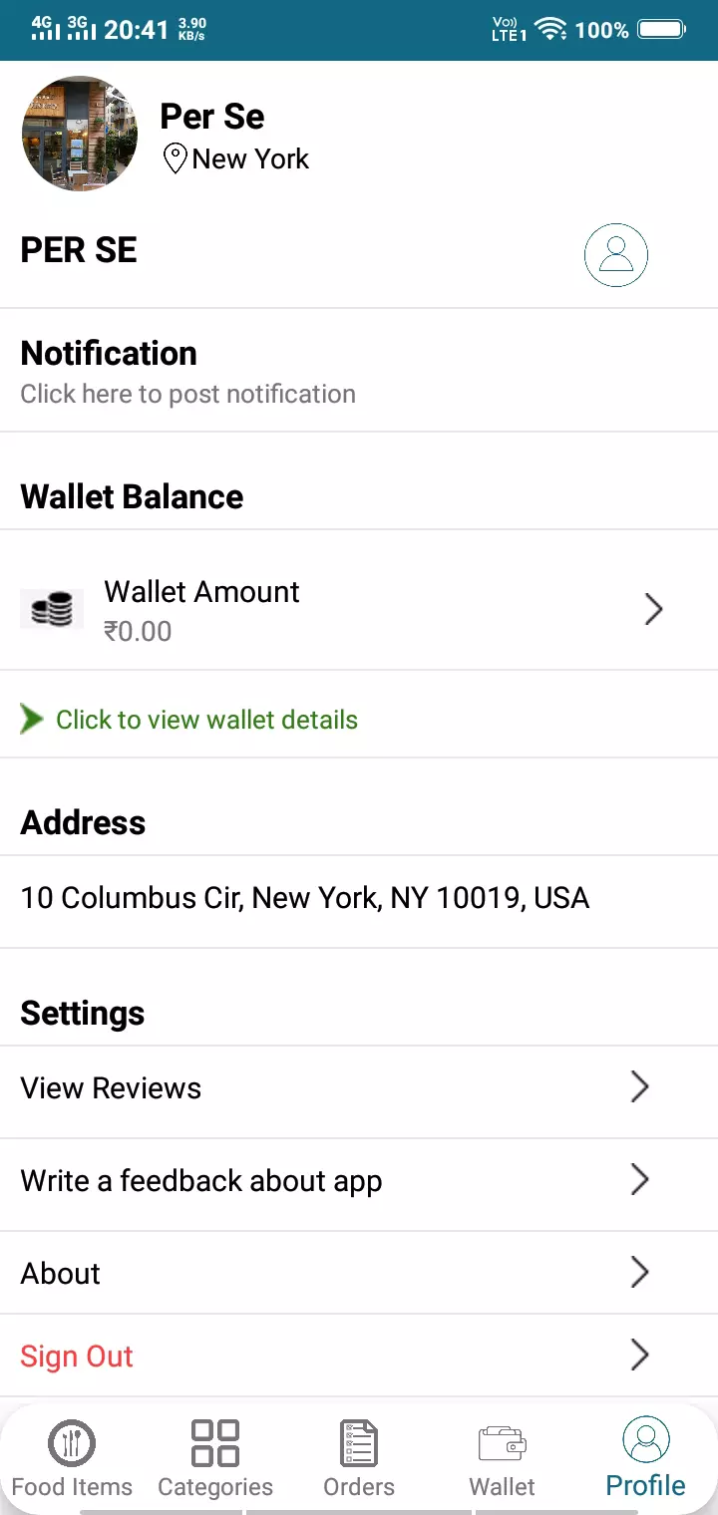Open the Categories grid icon

[x=215, y=1442]
